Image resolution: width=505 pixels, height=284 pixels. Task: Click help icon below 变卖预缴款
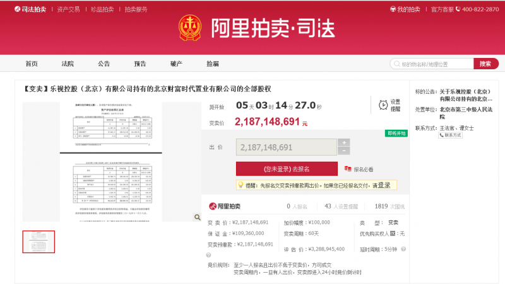[x=208, y=255]
